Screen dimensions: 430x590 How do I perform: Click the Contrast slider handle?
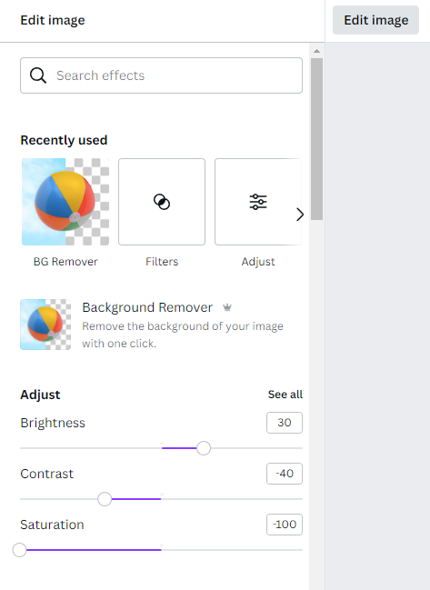[x=105, y=499]
